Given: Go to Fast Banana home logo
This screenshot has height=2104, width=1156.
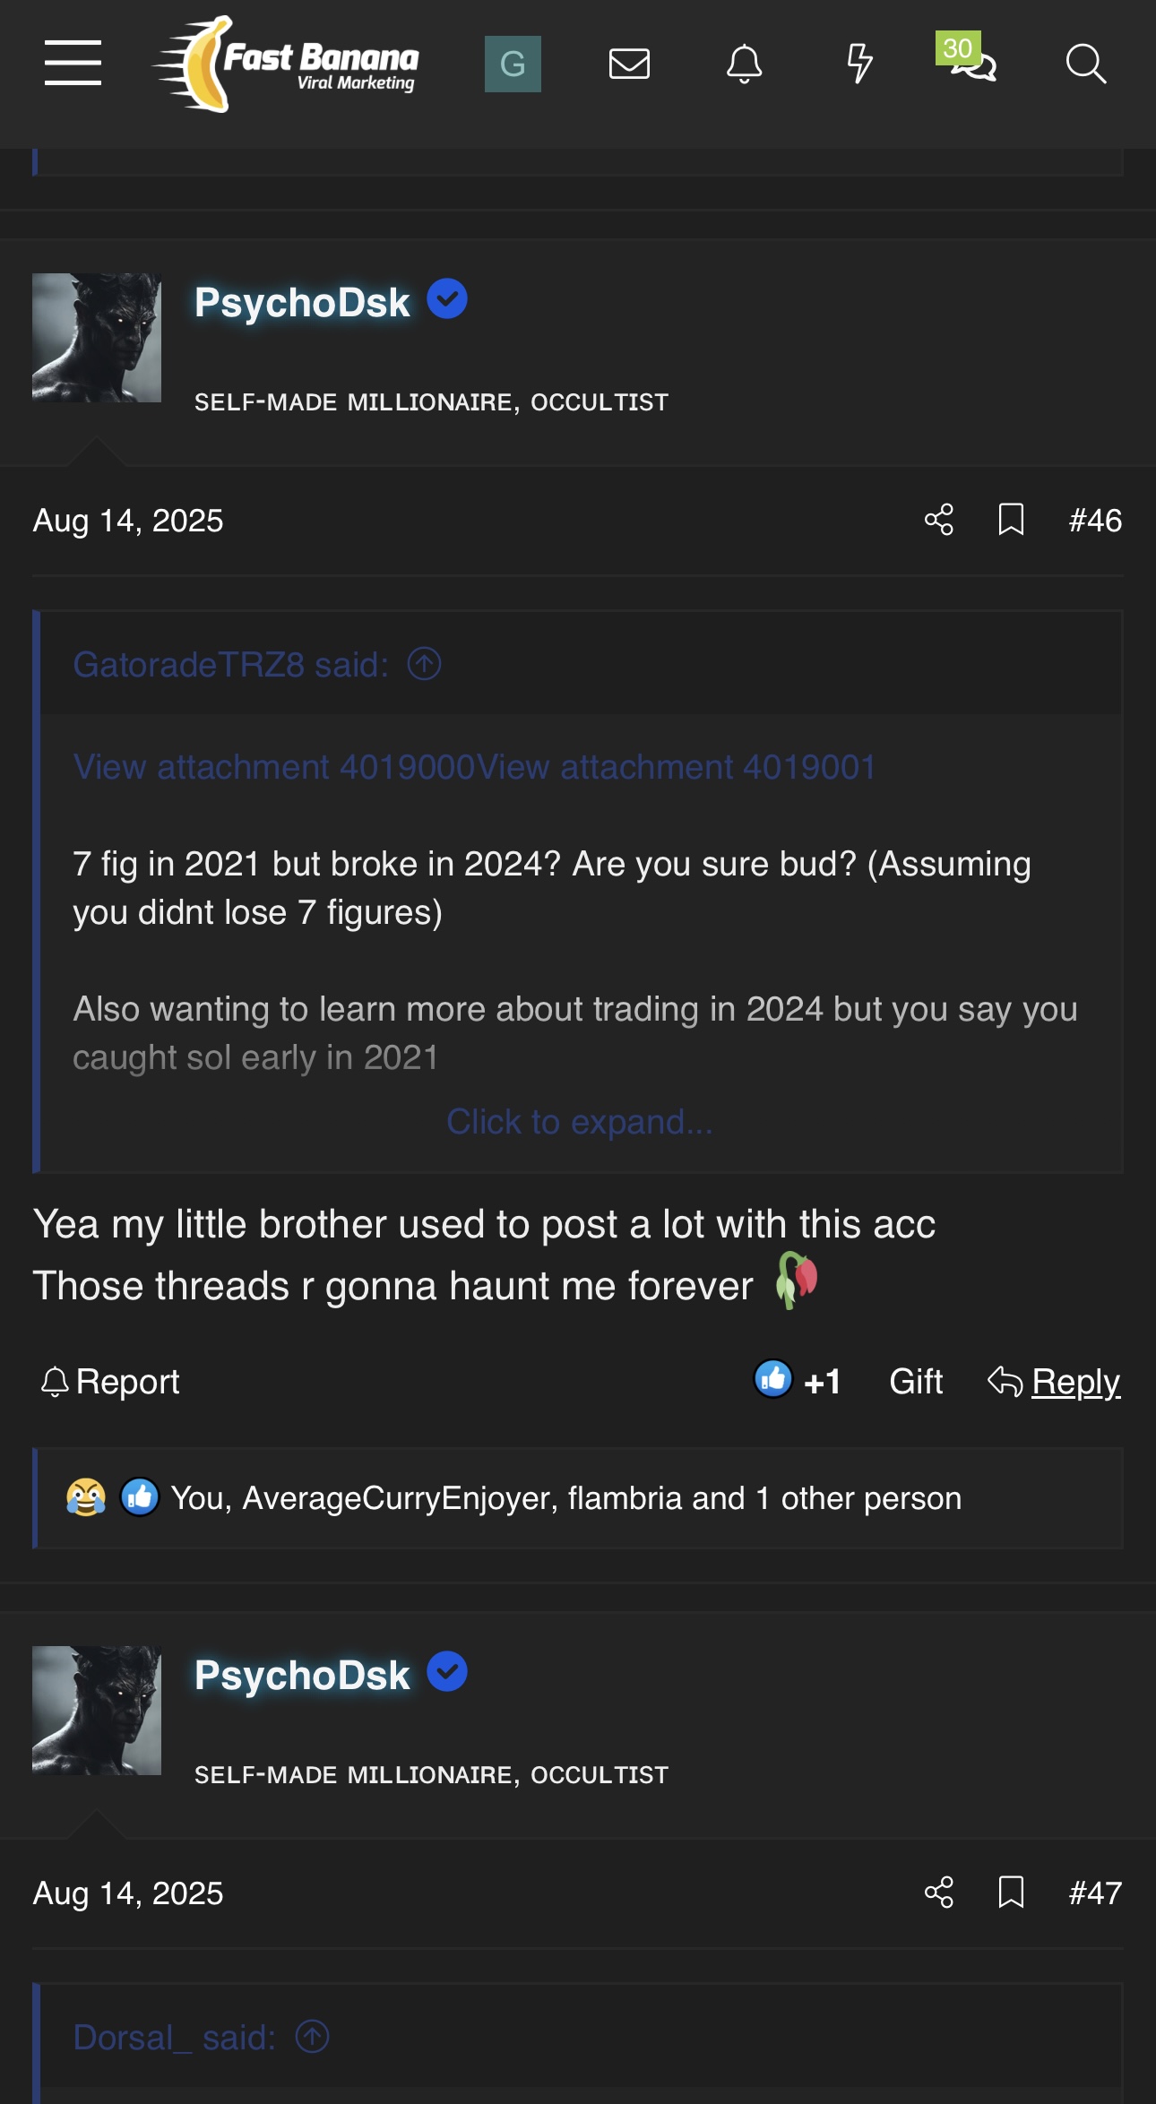Looking at the screenshot, I should pyautogui.click(x=287, y=64).
